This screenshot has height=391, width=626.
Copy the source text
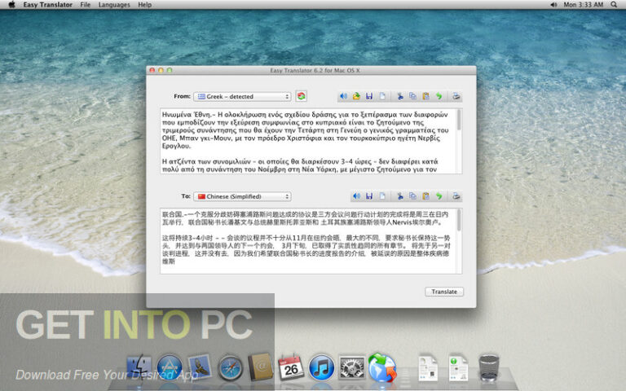412,96
